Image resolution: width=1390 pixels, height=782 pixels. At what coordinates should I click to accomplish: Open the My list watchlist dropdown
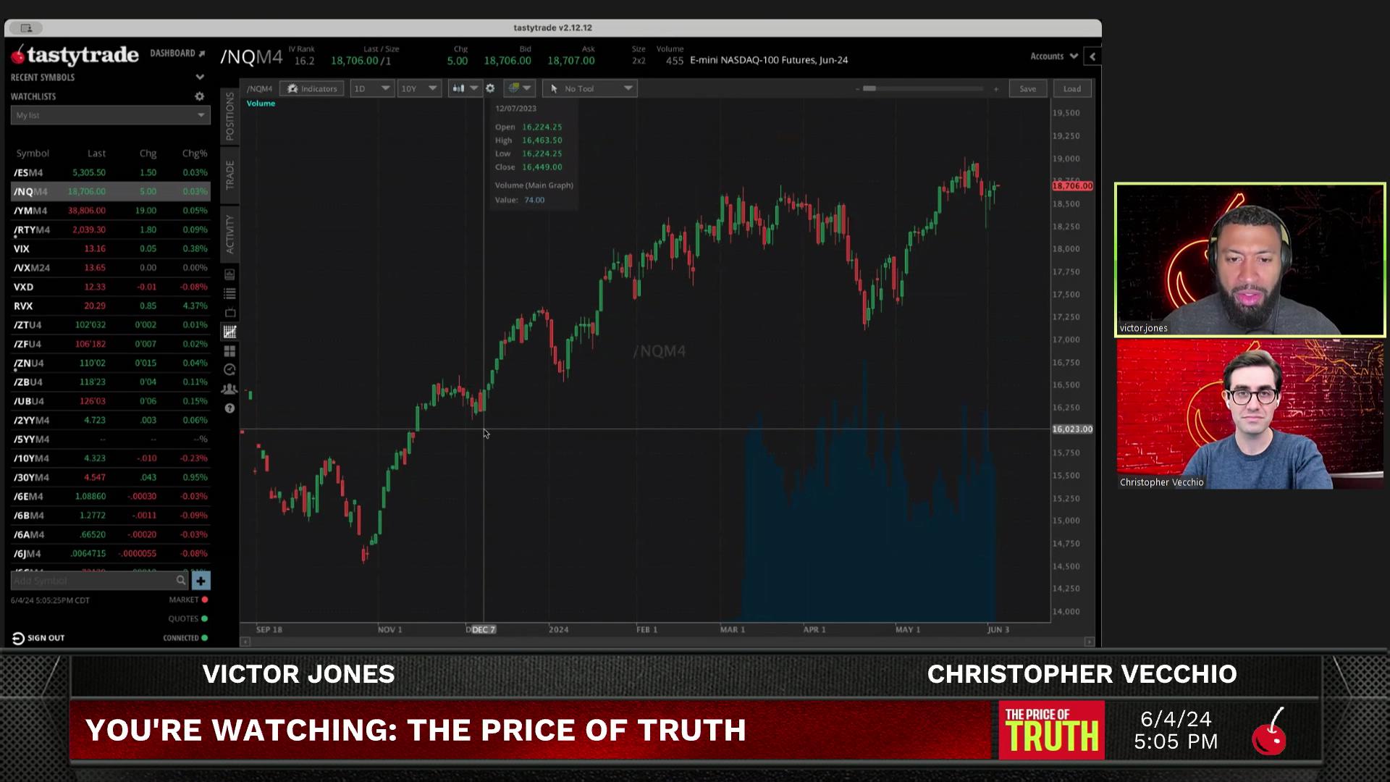click(x=110, y=115)
